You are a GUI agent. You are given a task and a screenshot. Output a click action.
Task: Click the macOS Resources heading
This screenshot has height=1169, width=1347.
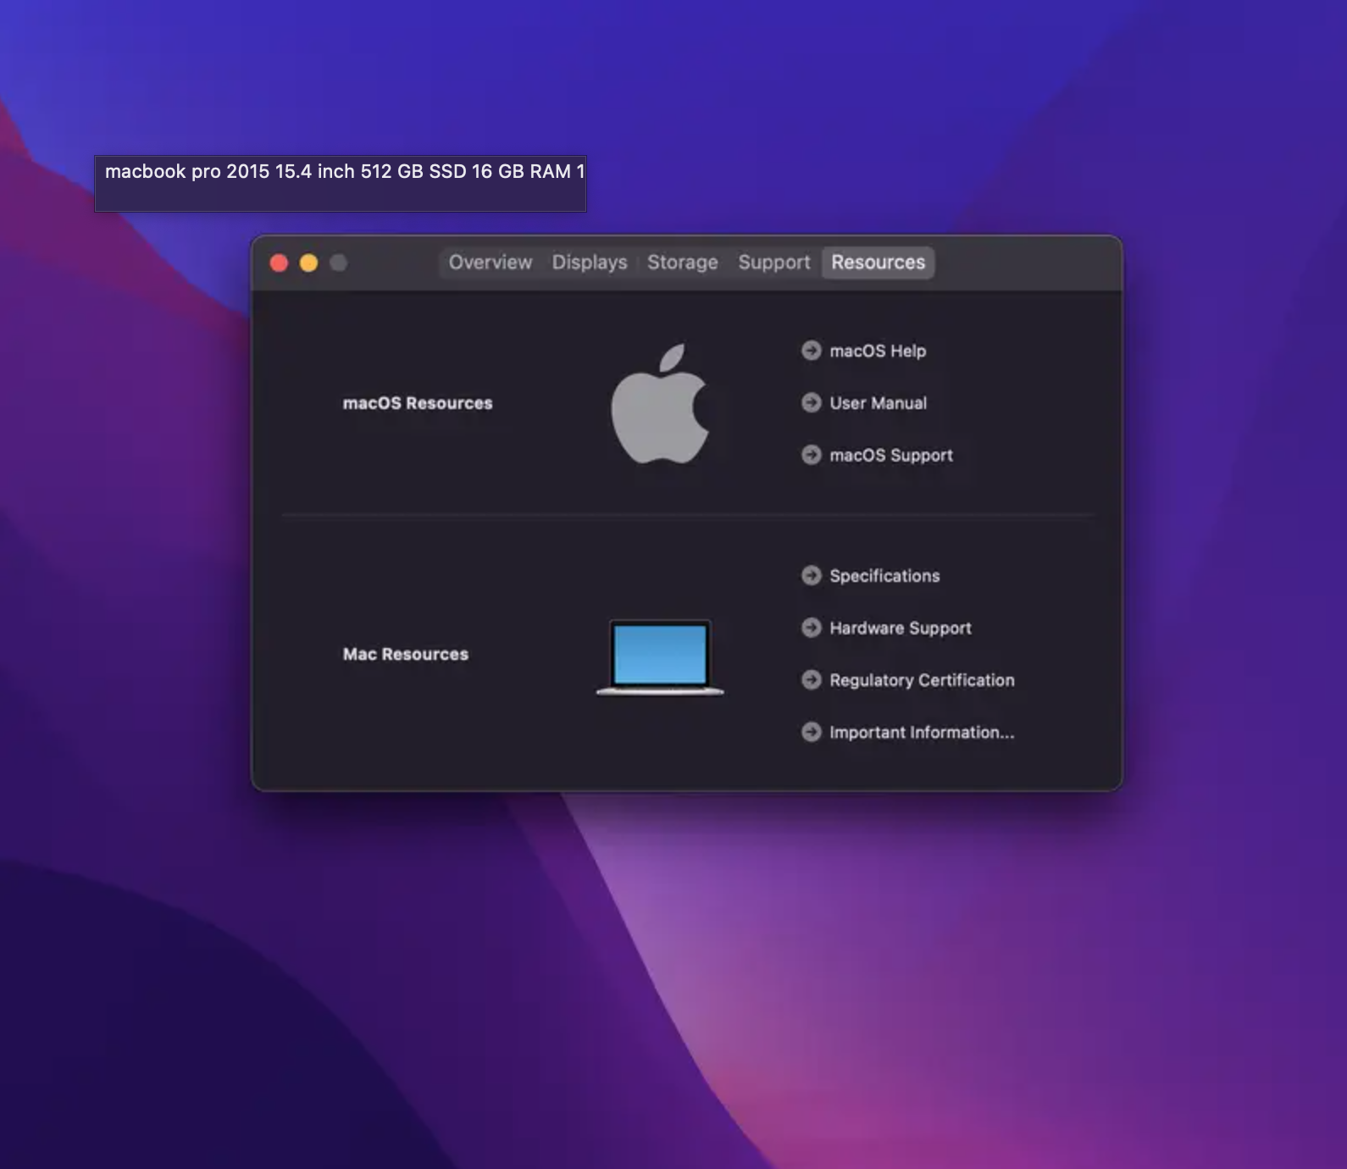(418, 403)
